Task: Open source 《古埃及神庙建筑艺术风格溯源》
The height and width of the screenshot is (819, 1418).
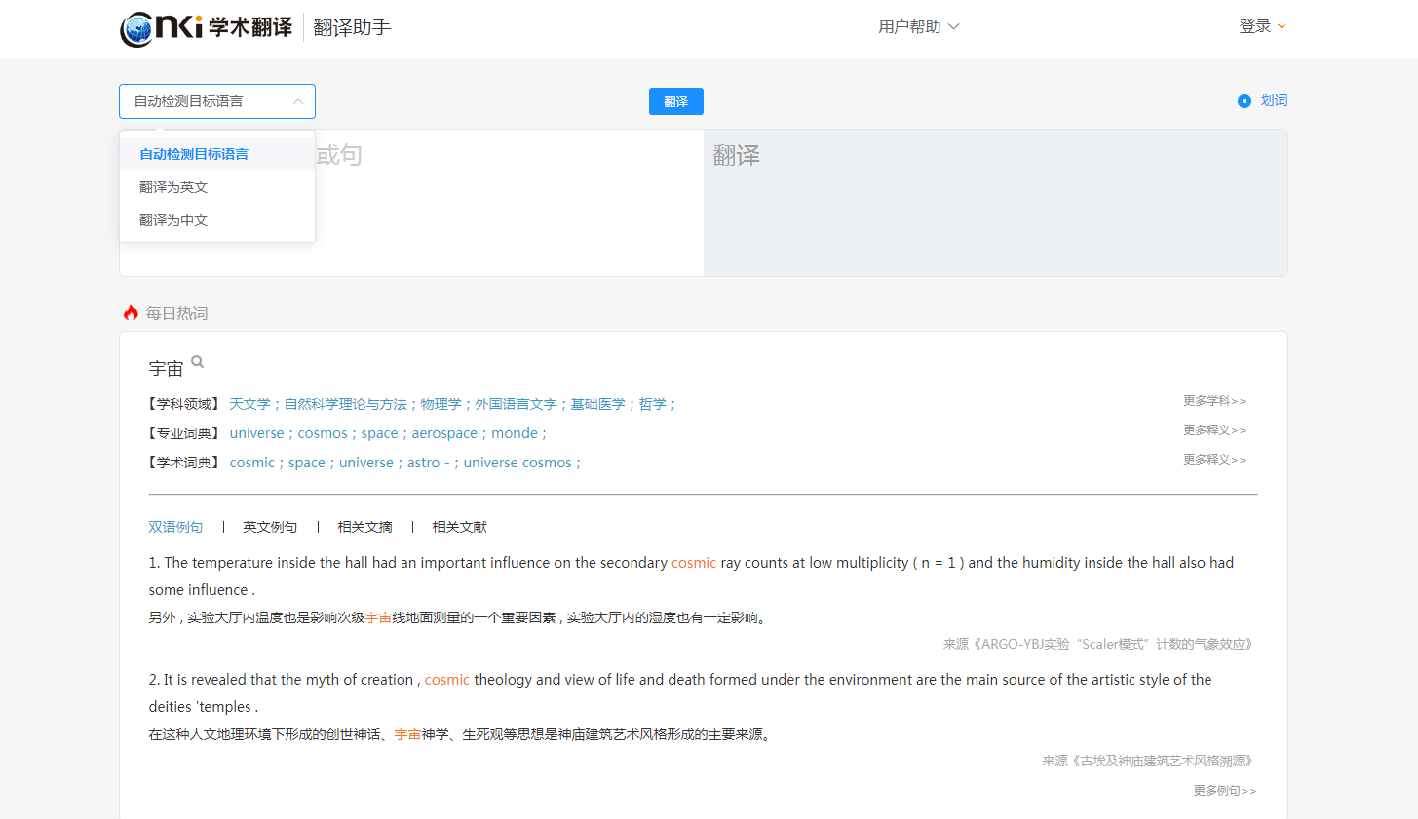Action: (x=1149, y=761)
